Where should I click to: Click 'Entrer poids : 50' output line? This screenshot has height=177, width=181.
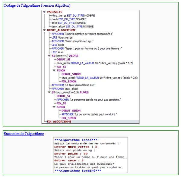click(71, 154)
